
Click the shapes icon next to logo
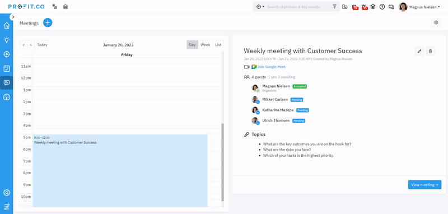[x=54, y=7]
